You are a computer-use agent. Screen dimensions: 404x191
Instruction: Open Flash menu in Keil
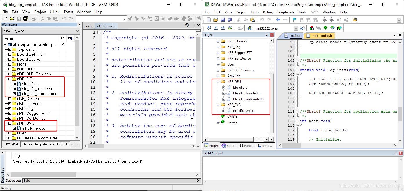pos(255,12)
